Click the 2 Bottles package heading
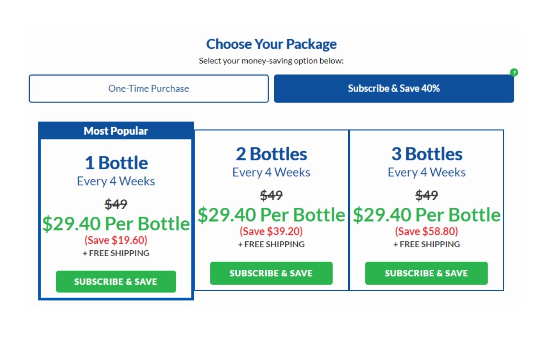The width and height of the screenshot is (545, 340). pyautogui.click(x=271, y=154)
